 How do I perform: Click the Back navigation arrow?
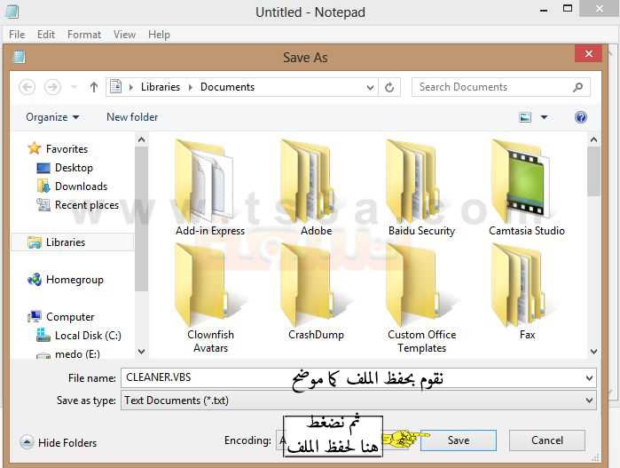(27, 87)
